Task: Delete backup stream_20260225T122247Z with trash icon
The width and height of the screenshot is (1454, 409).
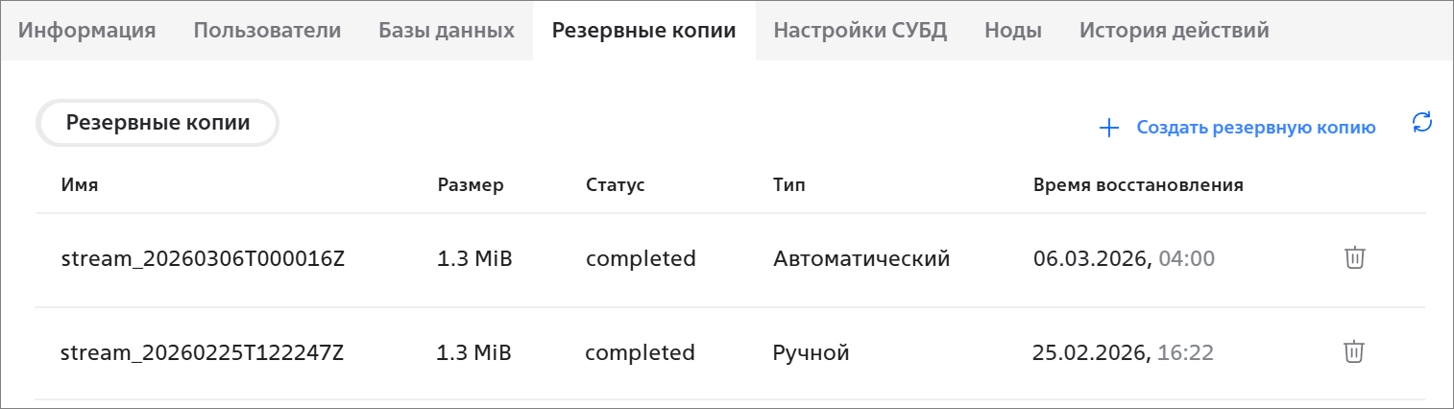Action: click(1354, 352)
